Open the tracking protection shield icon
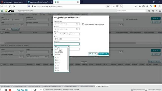This screenshot has width=162, height=91. pyautogui.click(x=29, y=6)
